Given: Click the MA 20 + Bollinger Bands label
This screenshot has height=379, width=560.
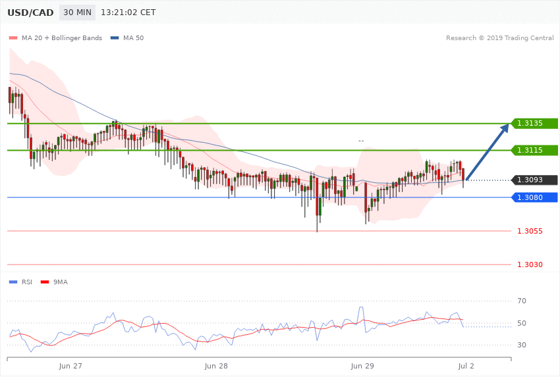Looking at the screenshot, I should coord(62,38).
